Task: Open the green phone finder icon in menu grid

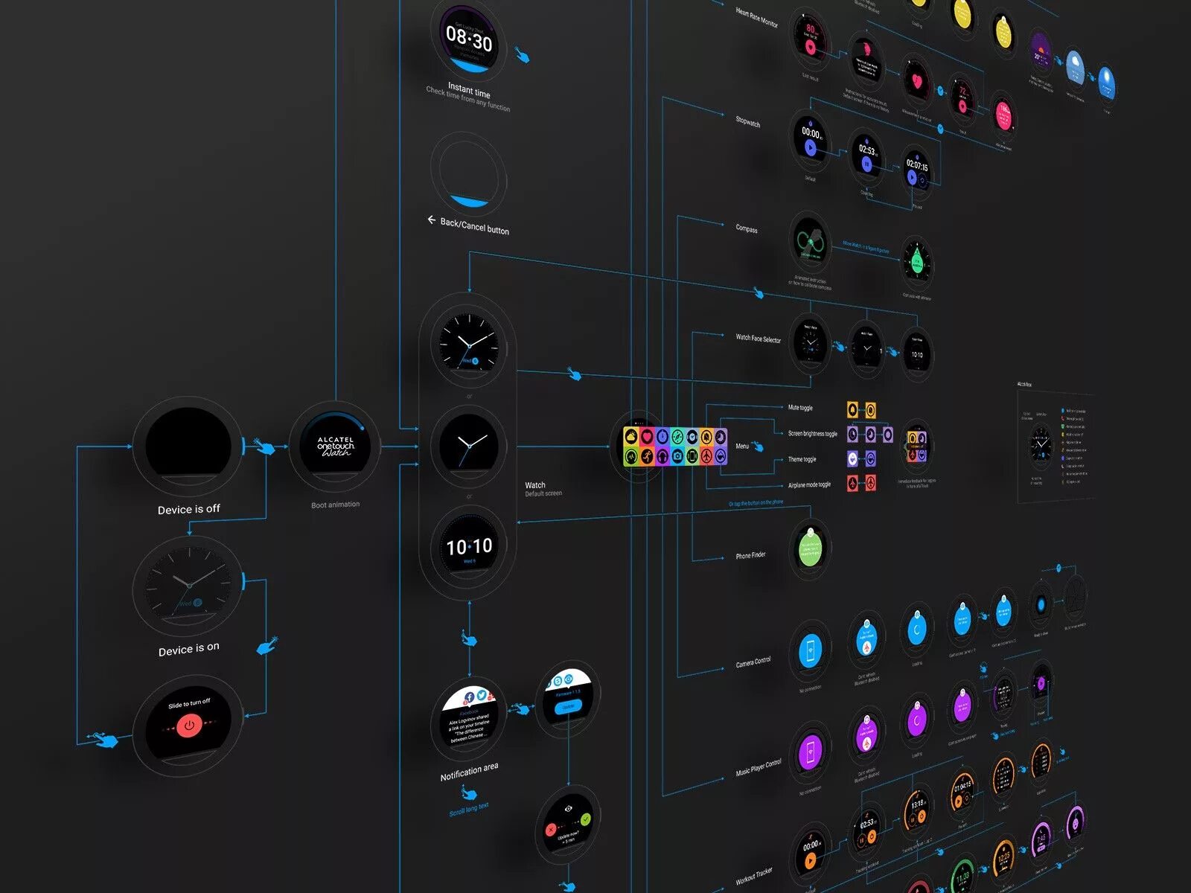Action: 692,456
